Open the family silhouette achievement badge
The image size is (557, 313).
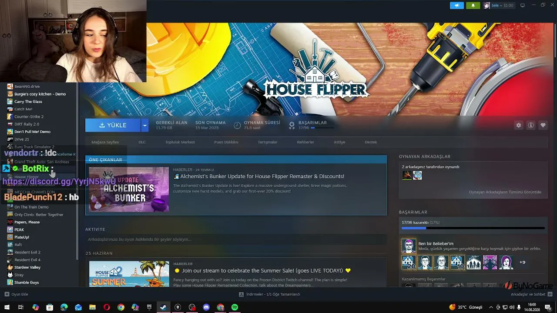[473, 263]
